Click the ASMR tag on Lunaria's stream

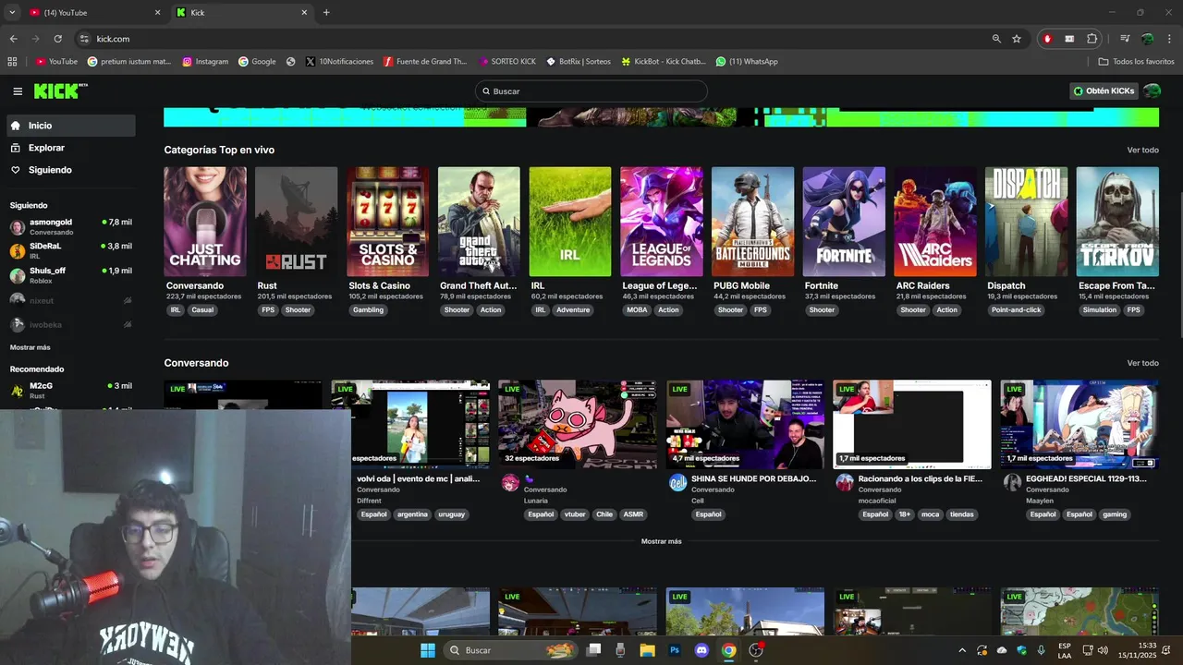[633, 514]
